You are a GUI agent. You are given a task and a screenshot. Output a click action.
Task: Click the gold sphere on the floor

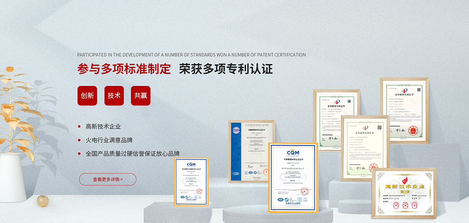43,200
